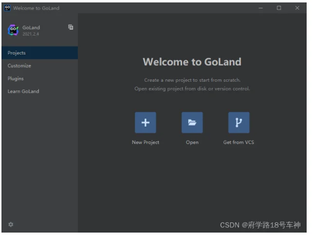This screenshot has height=235, width=312.
Task: Click the 2021.2.4 version text
Action: tap(31, 34)
